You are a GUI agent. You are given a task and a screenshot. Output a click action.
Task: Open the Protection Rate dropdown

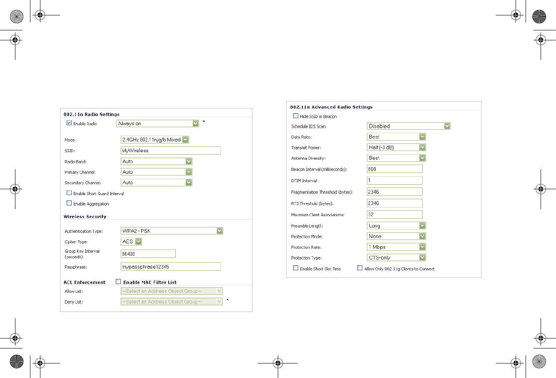coord(396,247)
